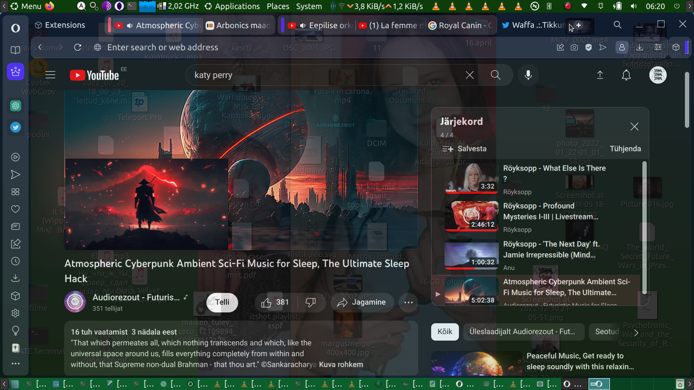The height and width of the screenshot is (390, 694).
Task: Open Opera settings from the sidebar gear
Action: pos(16,313)
